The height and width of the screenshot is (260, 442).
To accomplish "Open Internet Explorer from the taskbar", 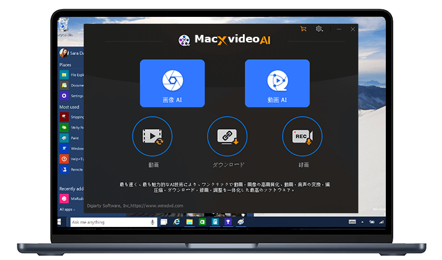I will point(177,222).
